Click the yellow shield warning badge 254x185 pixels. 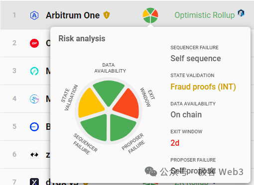coord(107,15)
